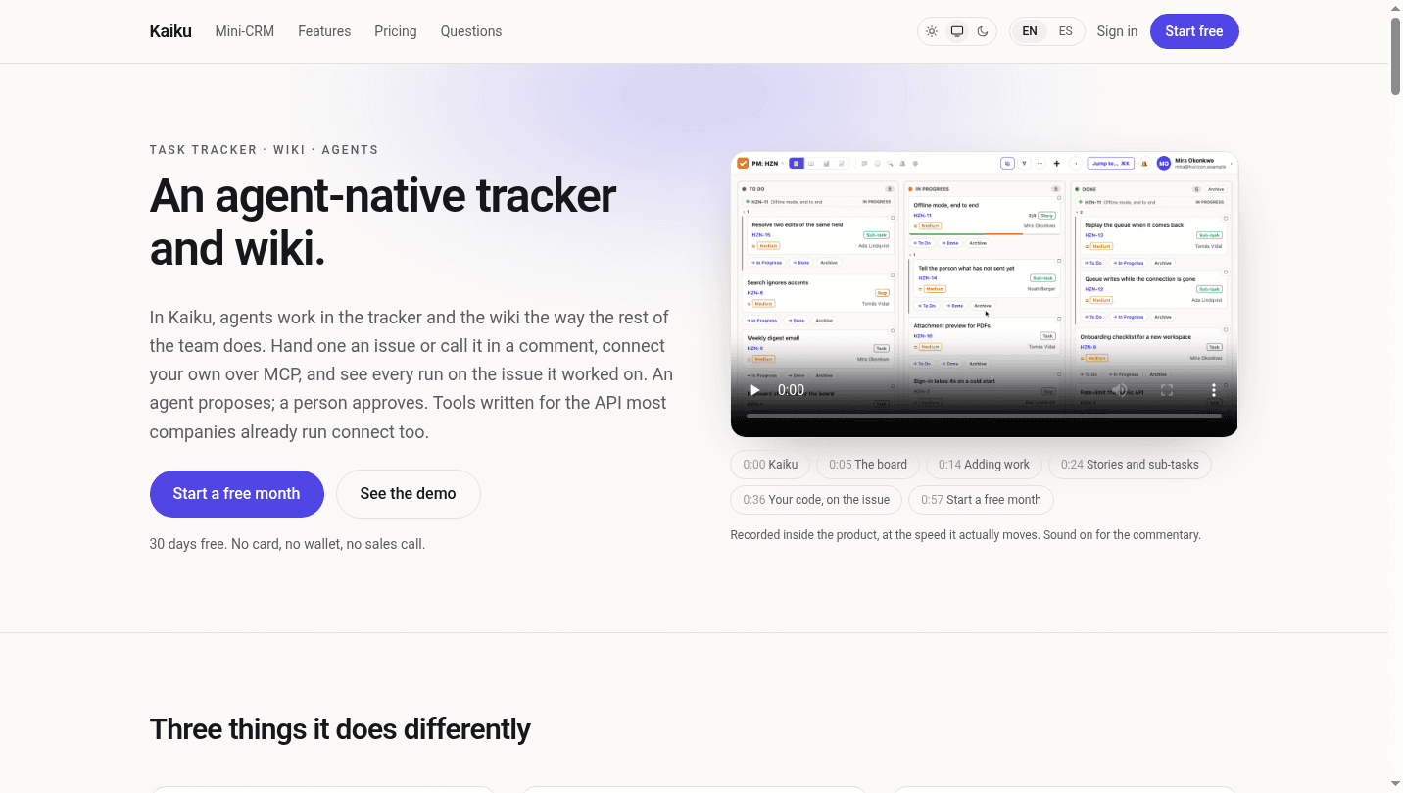This screenshot has width=1403, height=793.
Task: Play the product demo video
Action: click(754, 390)
